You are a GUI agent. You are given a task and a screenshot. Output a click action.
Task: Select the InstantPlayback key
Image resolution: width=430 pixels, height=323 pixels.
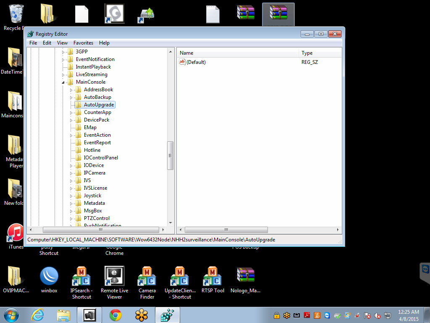click(93, 67)
